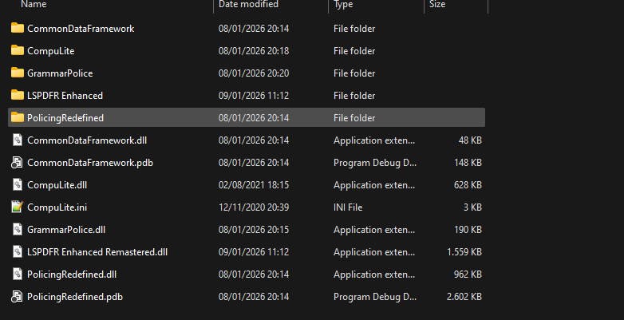The image size is (624, 320).
Task: Select the GrammarPolice folder name
Action: [x=60, y=73]
